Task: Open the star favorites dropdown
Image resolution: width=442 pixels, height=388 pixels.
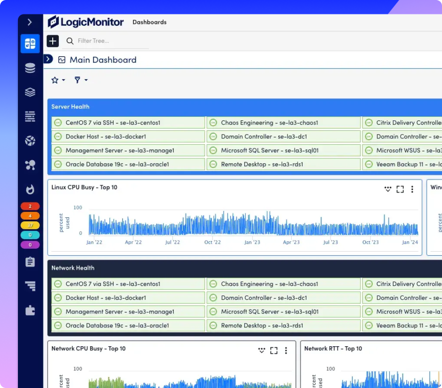Action: point(58,80)
